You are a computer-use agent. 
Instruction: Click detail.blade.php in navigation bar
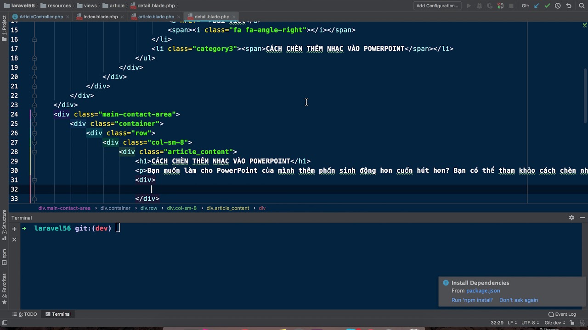click(x=153, y=5)
